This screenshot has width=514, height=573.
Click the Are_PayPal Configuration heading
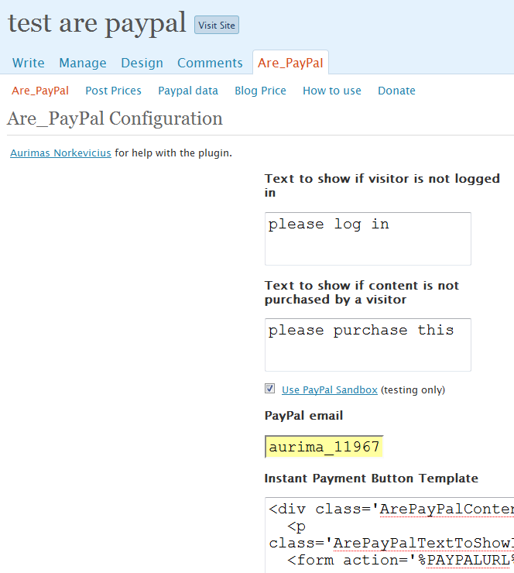(115, 118)
